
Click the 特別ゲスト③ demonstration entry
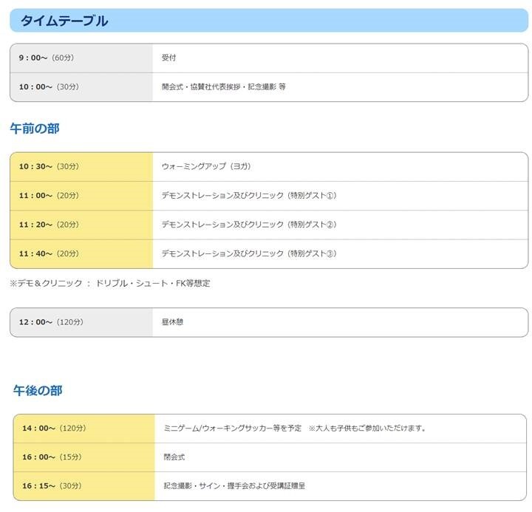click(x=249, y=253)
